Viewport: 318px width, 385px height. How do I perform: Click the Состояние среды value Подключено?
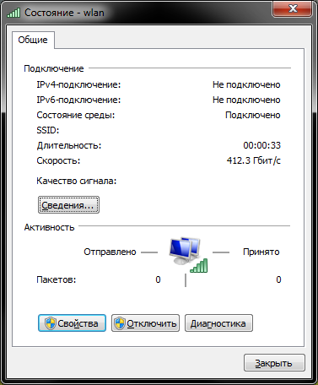tap(253, 115)
